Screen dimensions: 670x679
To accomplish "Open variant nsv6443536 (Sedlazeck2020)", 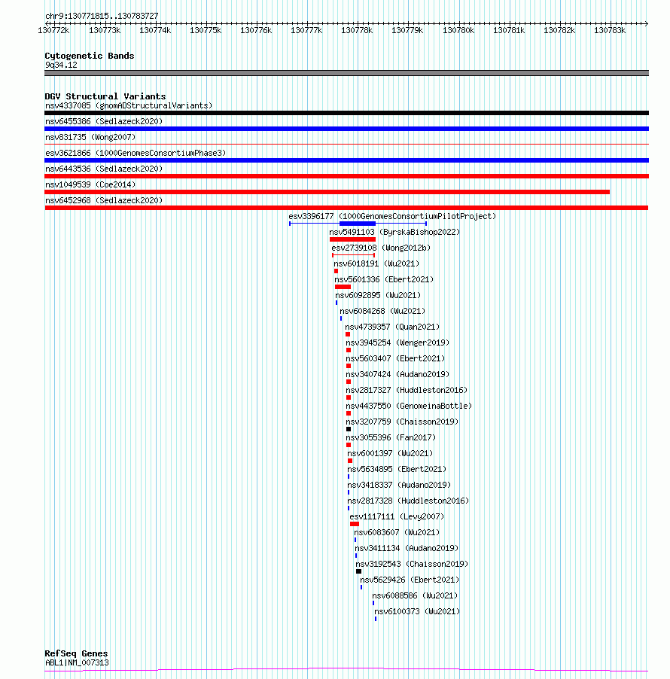I will (x=104, y=169).
